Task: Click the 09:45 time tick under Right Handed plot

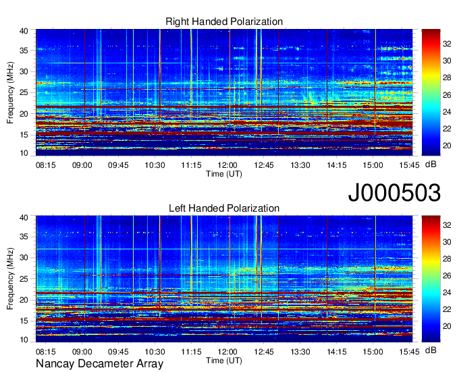Action: [118, 165]
